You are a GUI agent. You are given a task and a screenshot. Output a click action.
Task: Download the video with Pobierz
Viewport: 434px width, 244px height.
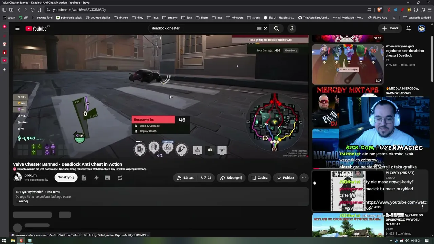(x=285, y=178)
